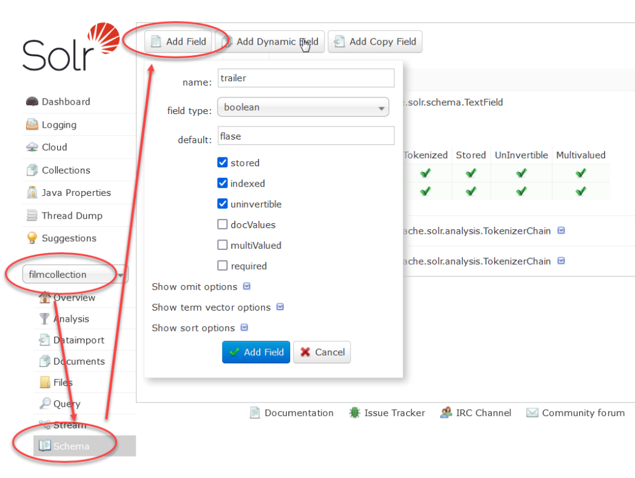Cancel the add field dialog

click(322, 352)
